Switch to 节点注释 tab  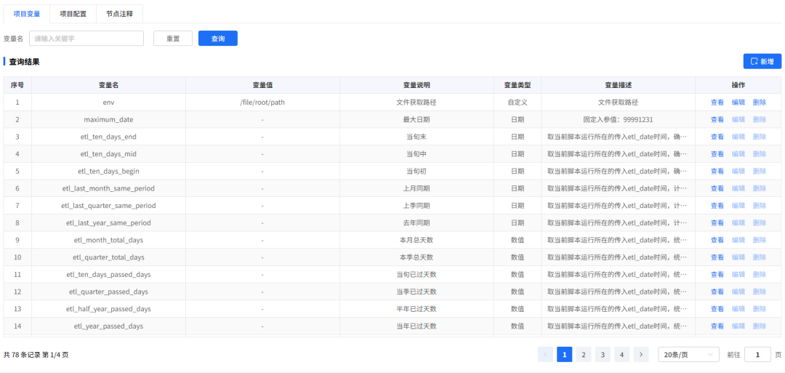120,14
